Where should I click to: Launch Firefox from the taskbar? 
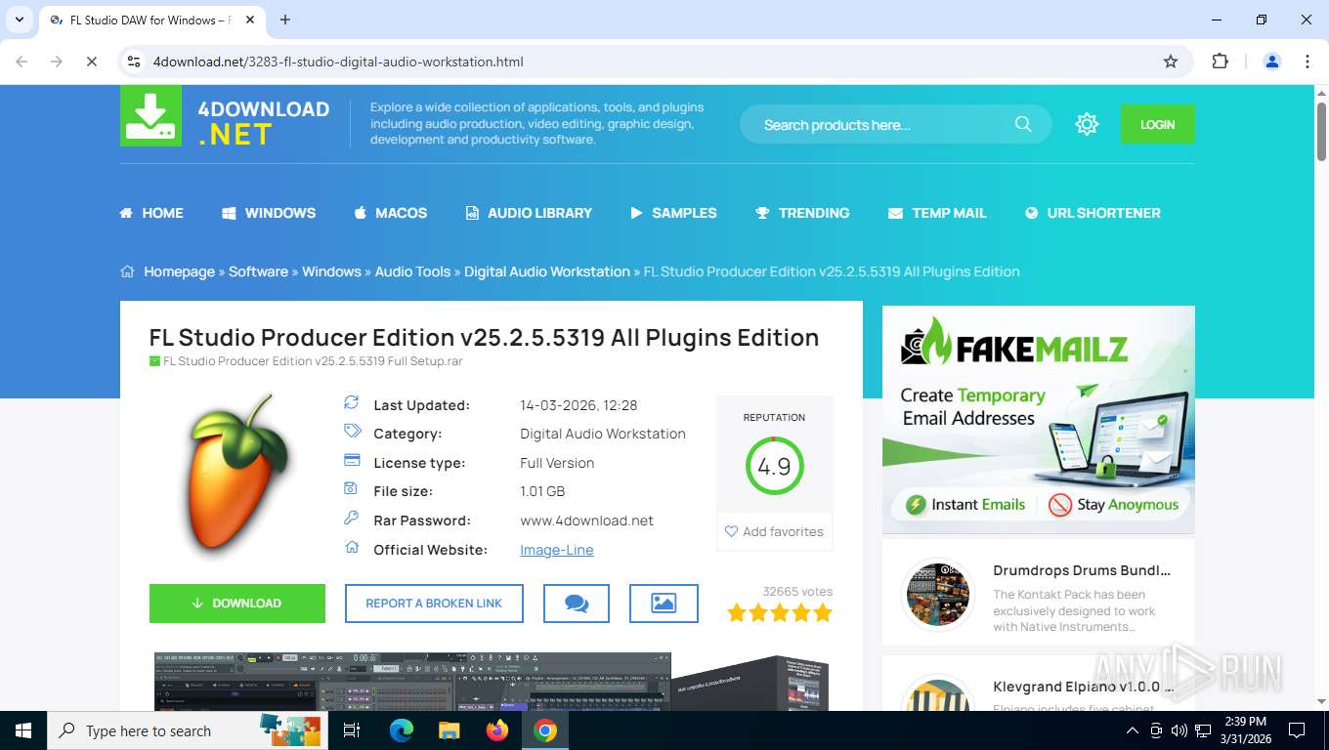point(497,730)
